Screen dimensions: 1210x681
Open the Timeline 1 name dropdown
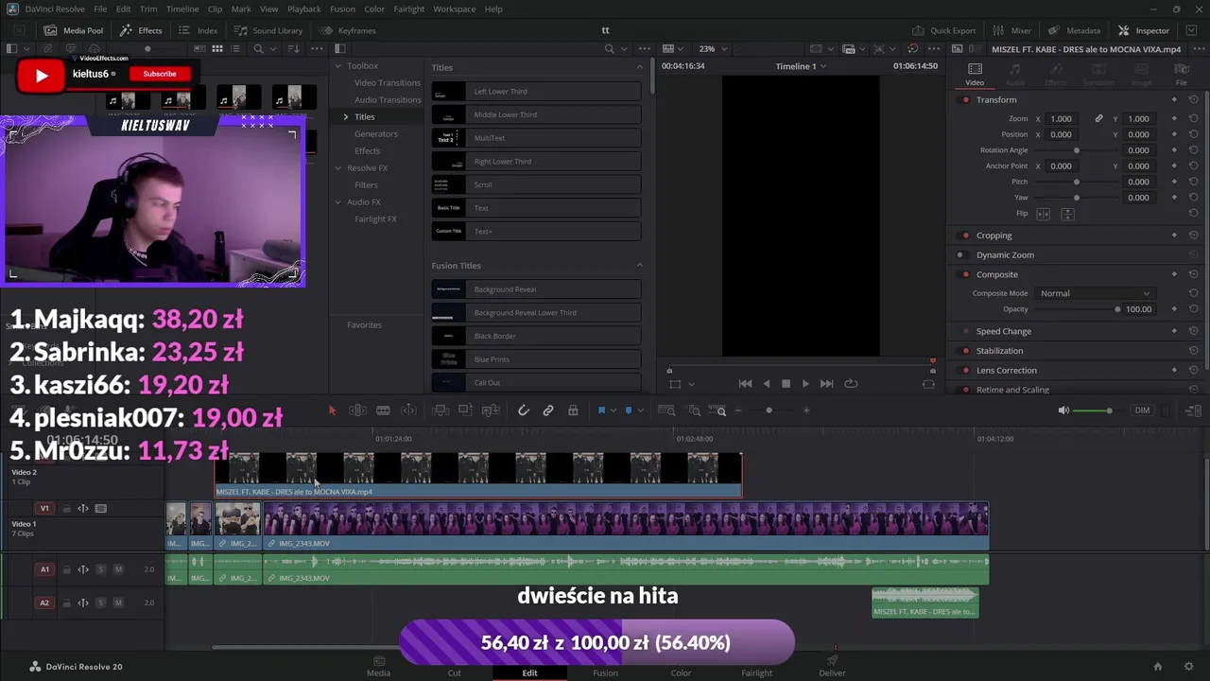801,66
